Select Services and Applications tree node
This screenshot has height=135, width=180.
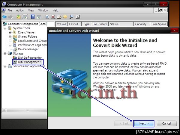29,66
